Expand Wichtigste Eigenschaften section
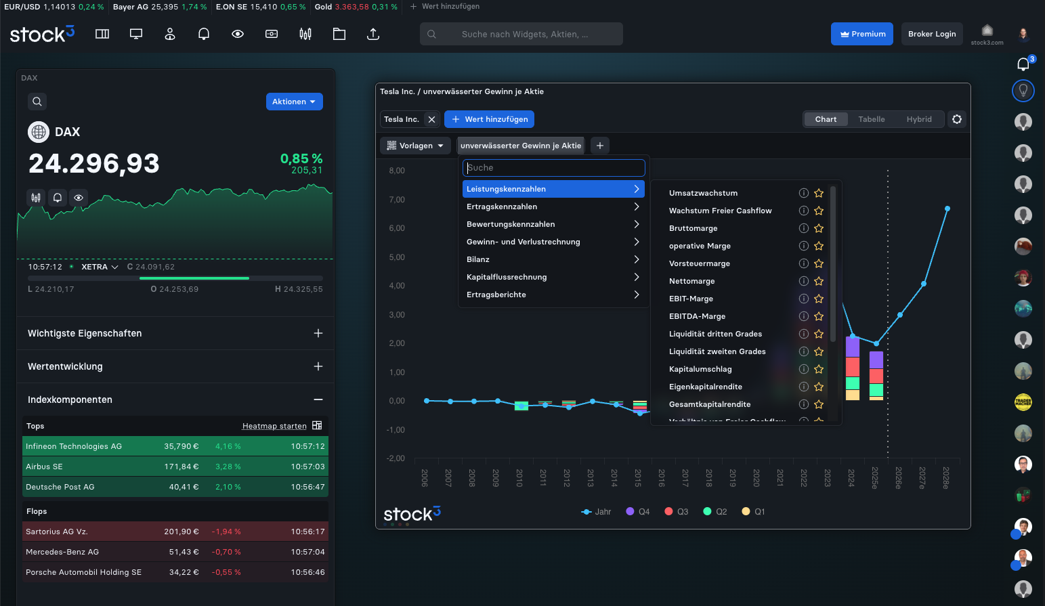1045x606 pixels. pyautogui.click(x=175, y=333)
